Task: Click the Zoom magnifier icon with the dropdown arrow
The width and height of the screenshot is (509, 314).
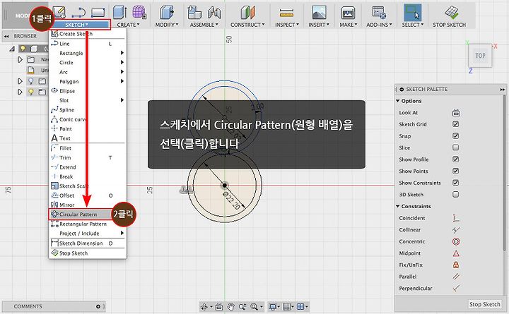Action: (x=254, y=306)
